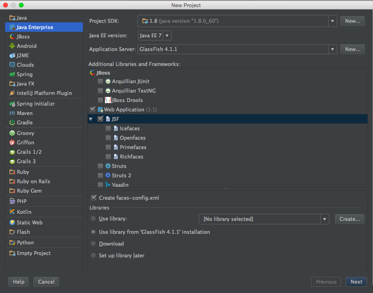The width and height of the screenshot is (373, 293).
Task: Select the Download radio button
Action: [94, 244]
